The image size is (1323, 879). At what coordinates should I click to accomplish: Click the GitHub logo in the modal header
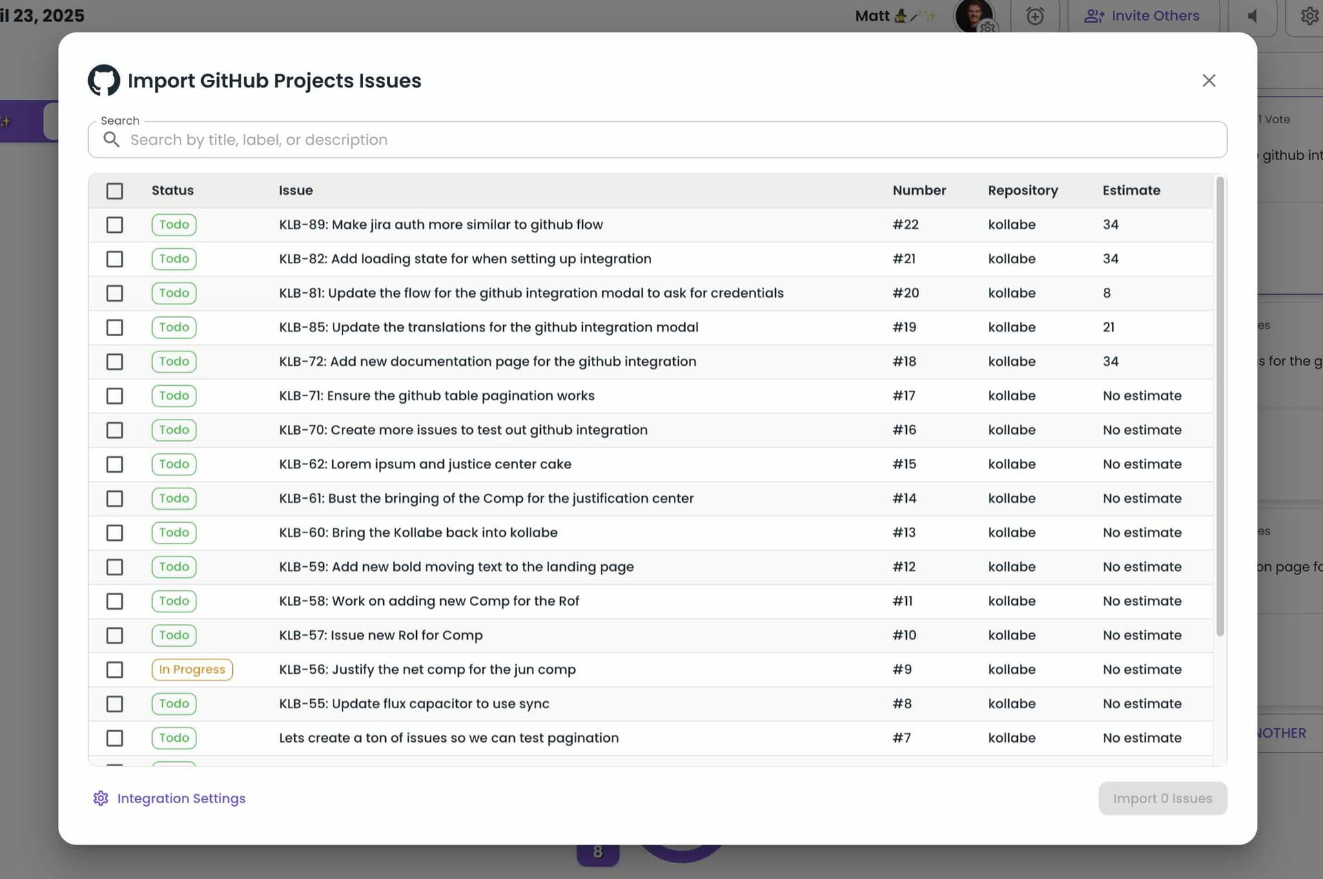pyautogui.click(x=103, y=80)
